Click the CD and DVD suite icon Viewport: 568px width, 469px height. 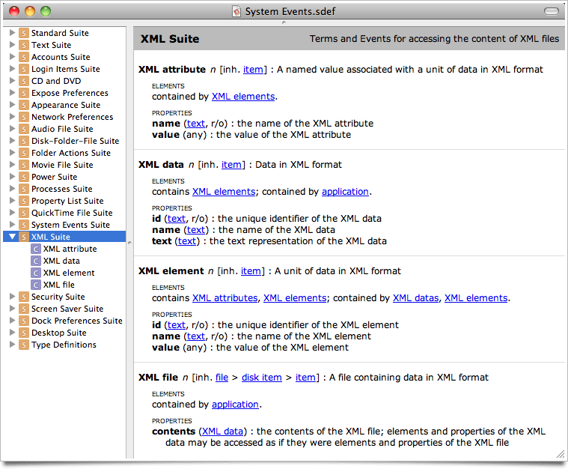point(23,81)
